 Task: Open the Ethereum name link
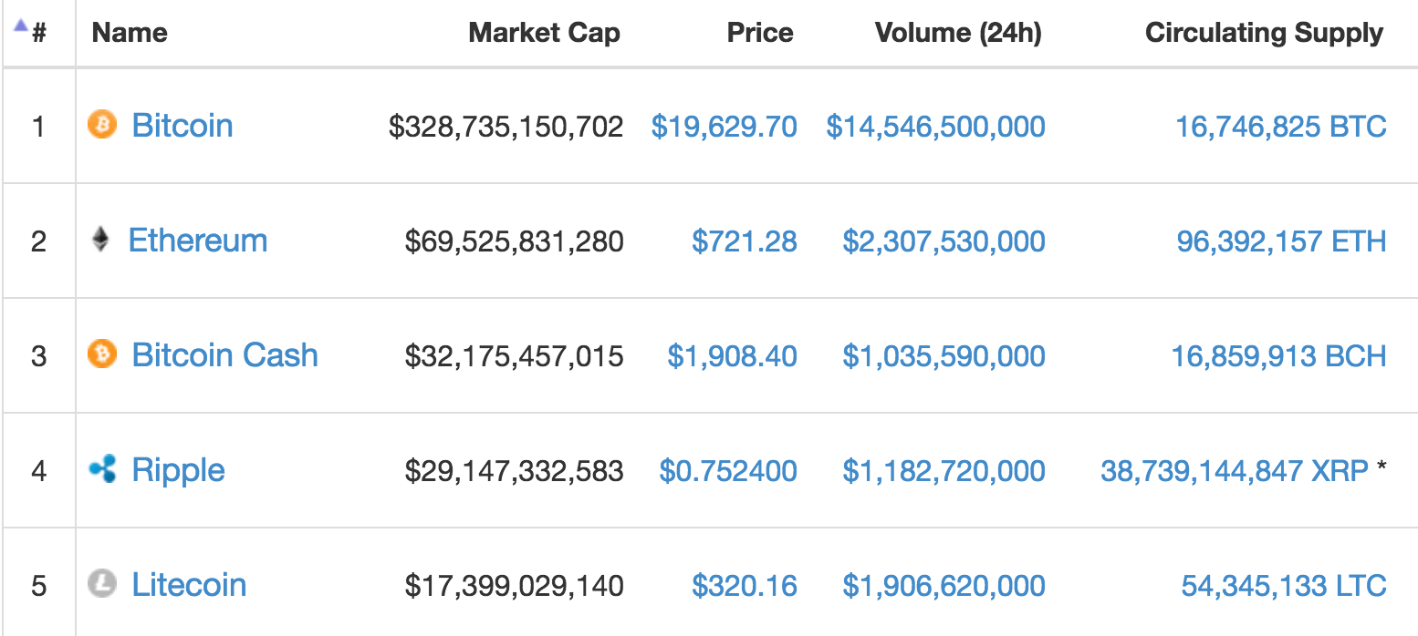coord(198,241)
